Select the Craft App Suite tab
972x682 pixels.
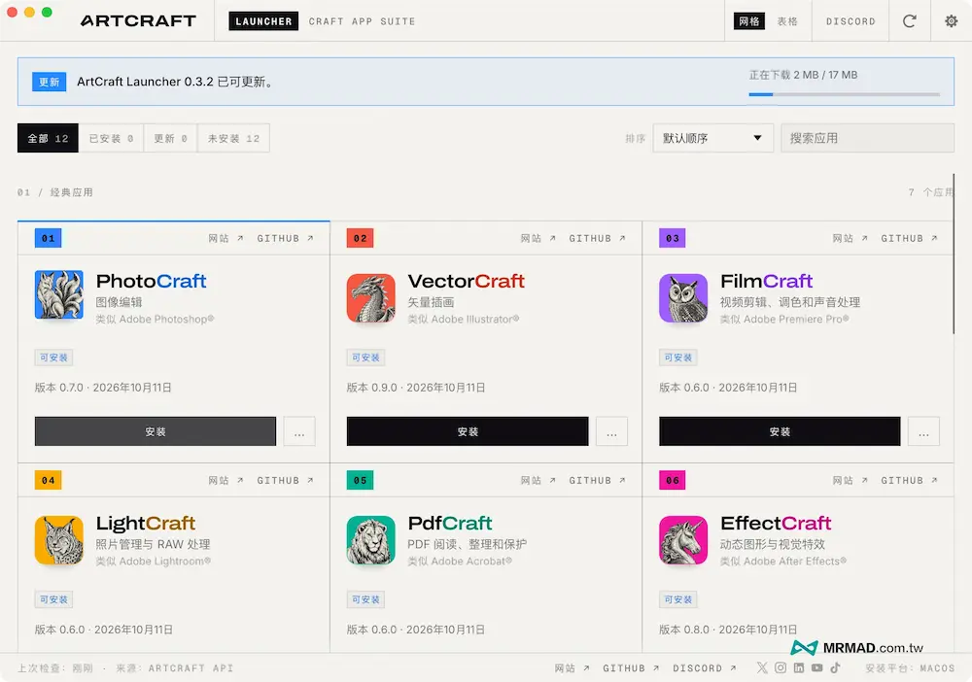click(362, 21)
